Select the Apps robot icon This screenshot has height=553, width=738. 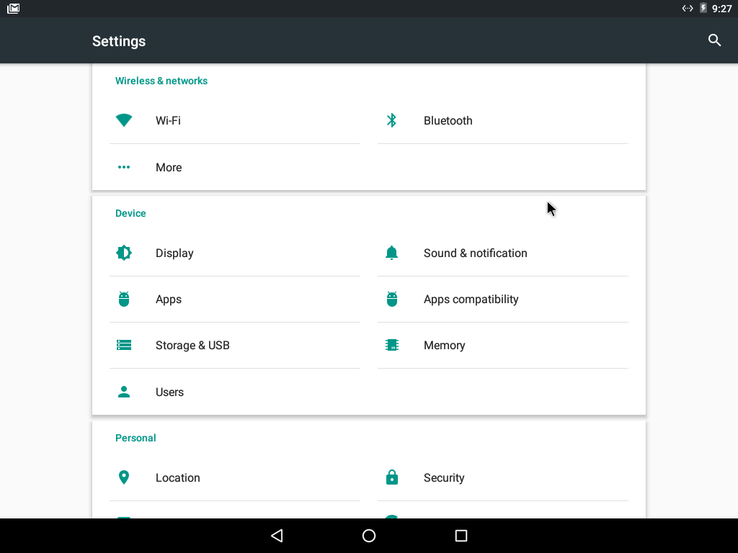(x=123, y=299)
